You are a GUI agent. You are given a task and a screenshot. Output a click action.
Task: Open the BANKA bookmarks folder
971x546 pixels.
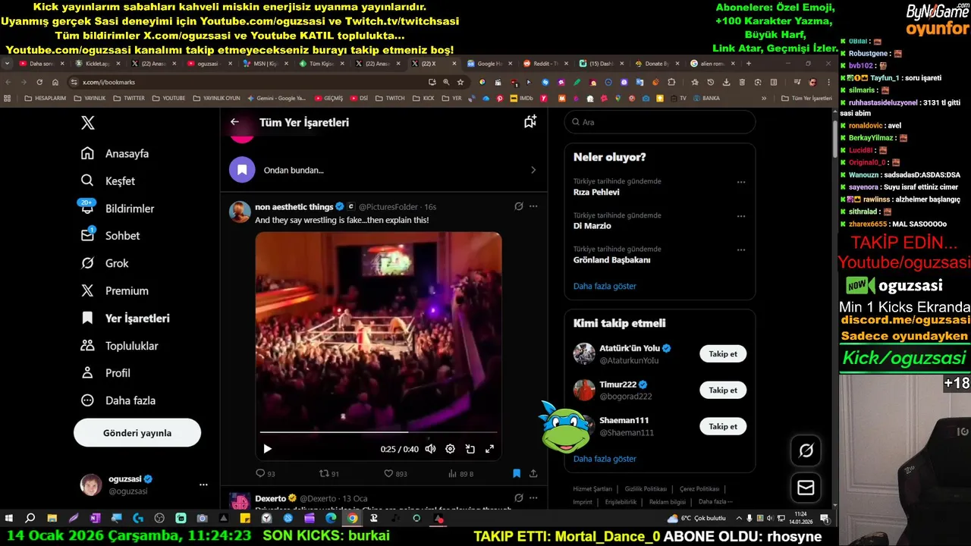(x=705, y=98)
